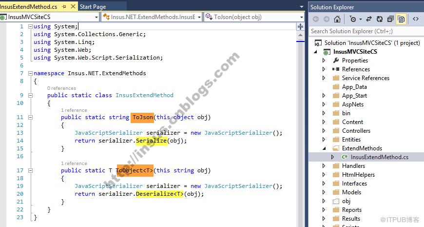Switch to the Start Page tab
Viewport: 424px width, 227px height.
[93, 6]
